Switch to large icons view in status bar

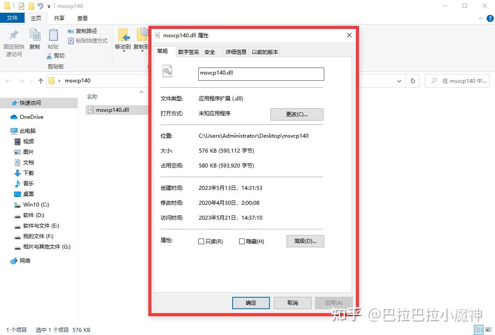[x=489, y=330]
